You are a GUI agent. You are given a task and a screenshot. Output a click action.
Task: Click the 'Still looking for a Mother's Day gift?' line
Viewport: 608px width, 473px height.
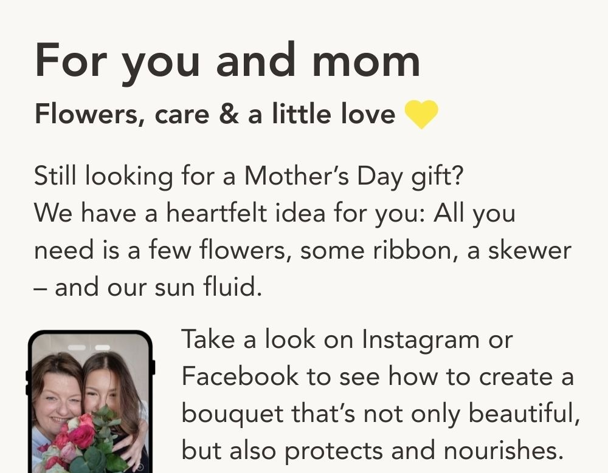coord(249,177)
